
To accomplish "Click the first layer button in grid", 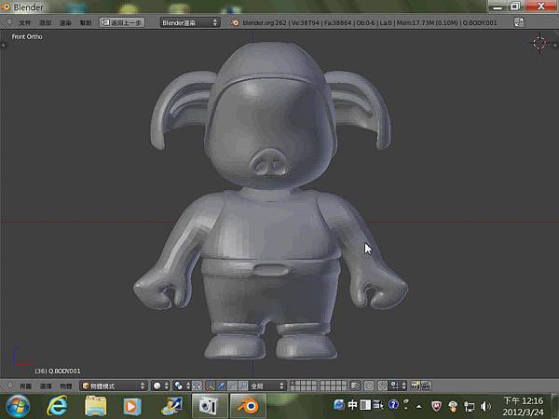I will click(293, 382).
